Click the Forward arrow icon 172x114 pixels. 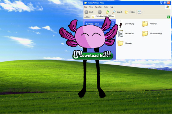click(x=99, y=12)
